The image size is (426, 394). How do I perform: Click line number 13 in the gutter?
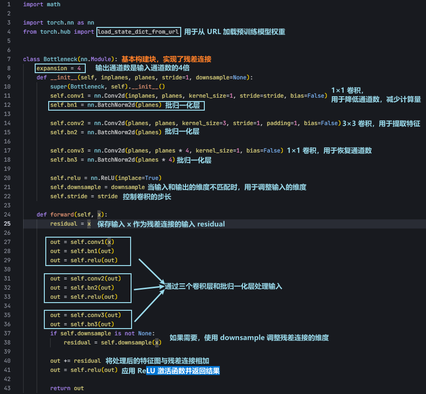click(7, 114)
